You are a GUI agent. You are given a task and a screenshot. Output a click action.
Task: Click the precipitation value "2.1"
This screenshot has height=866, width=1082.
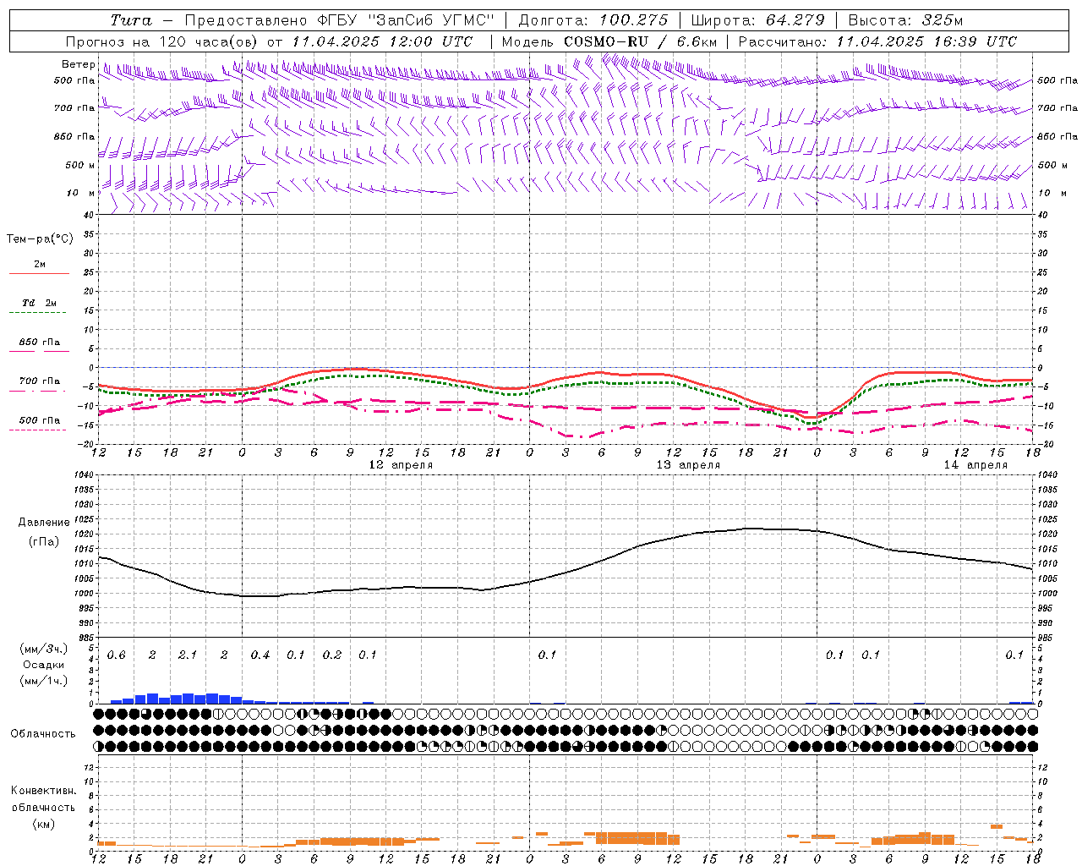click(188, 655)
